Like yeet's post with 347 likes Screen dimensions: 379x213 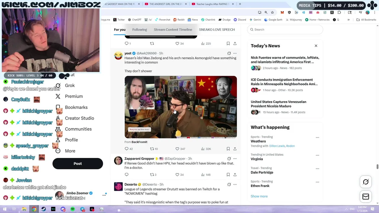tap(180, 149)
